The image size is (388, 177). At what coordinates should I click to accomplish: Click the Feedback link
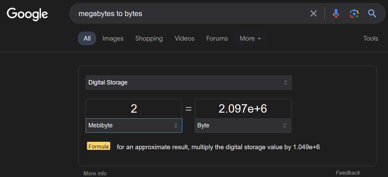(x=348, y=173)
